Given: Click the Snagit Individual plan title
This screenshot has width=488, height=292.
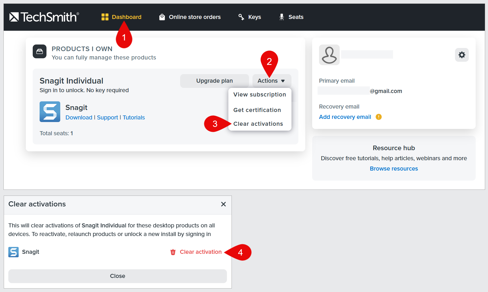Looking at the screenshot, I should tap(71, 81).
